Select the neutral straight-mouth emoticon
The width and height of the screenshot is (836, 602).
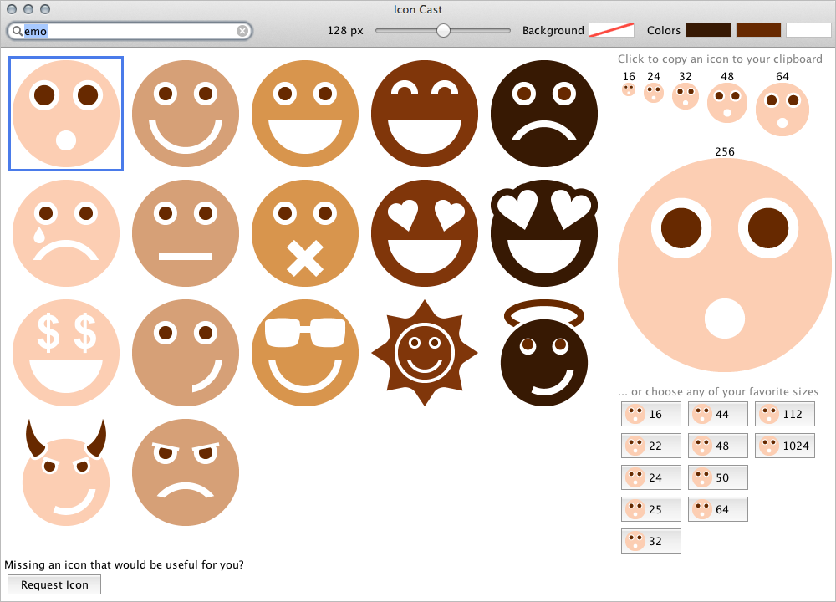click(186, 233)
